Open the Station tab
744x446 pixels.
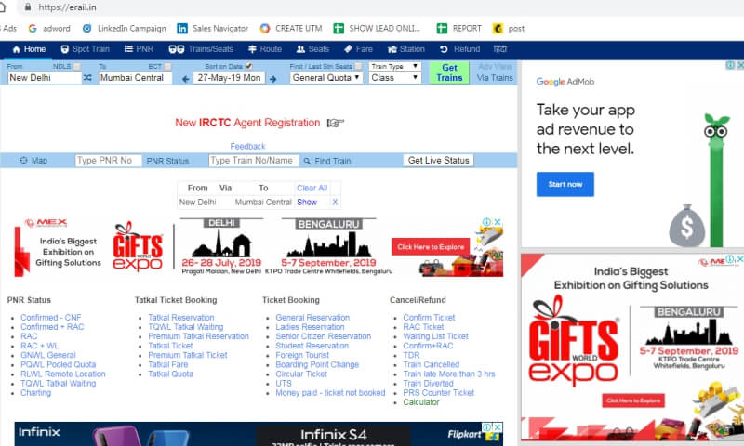[x=406, y=49]
